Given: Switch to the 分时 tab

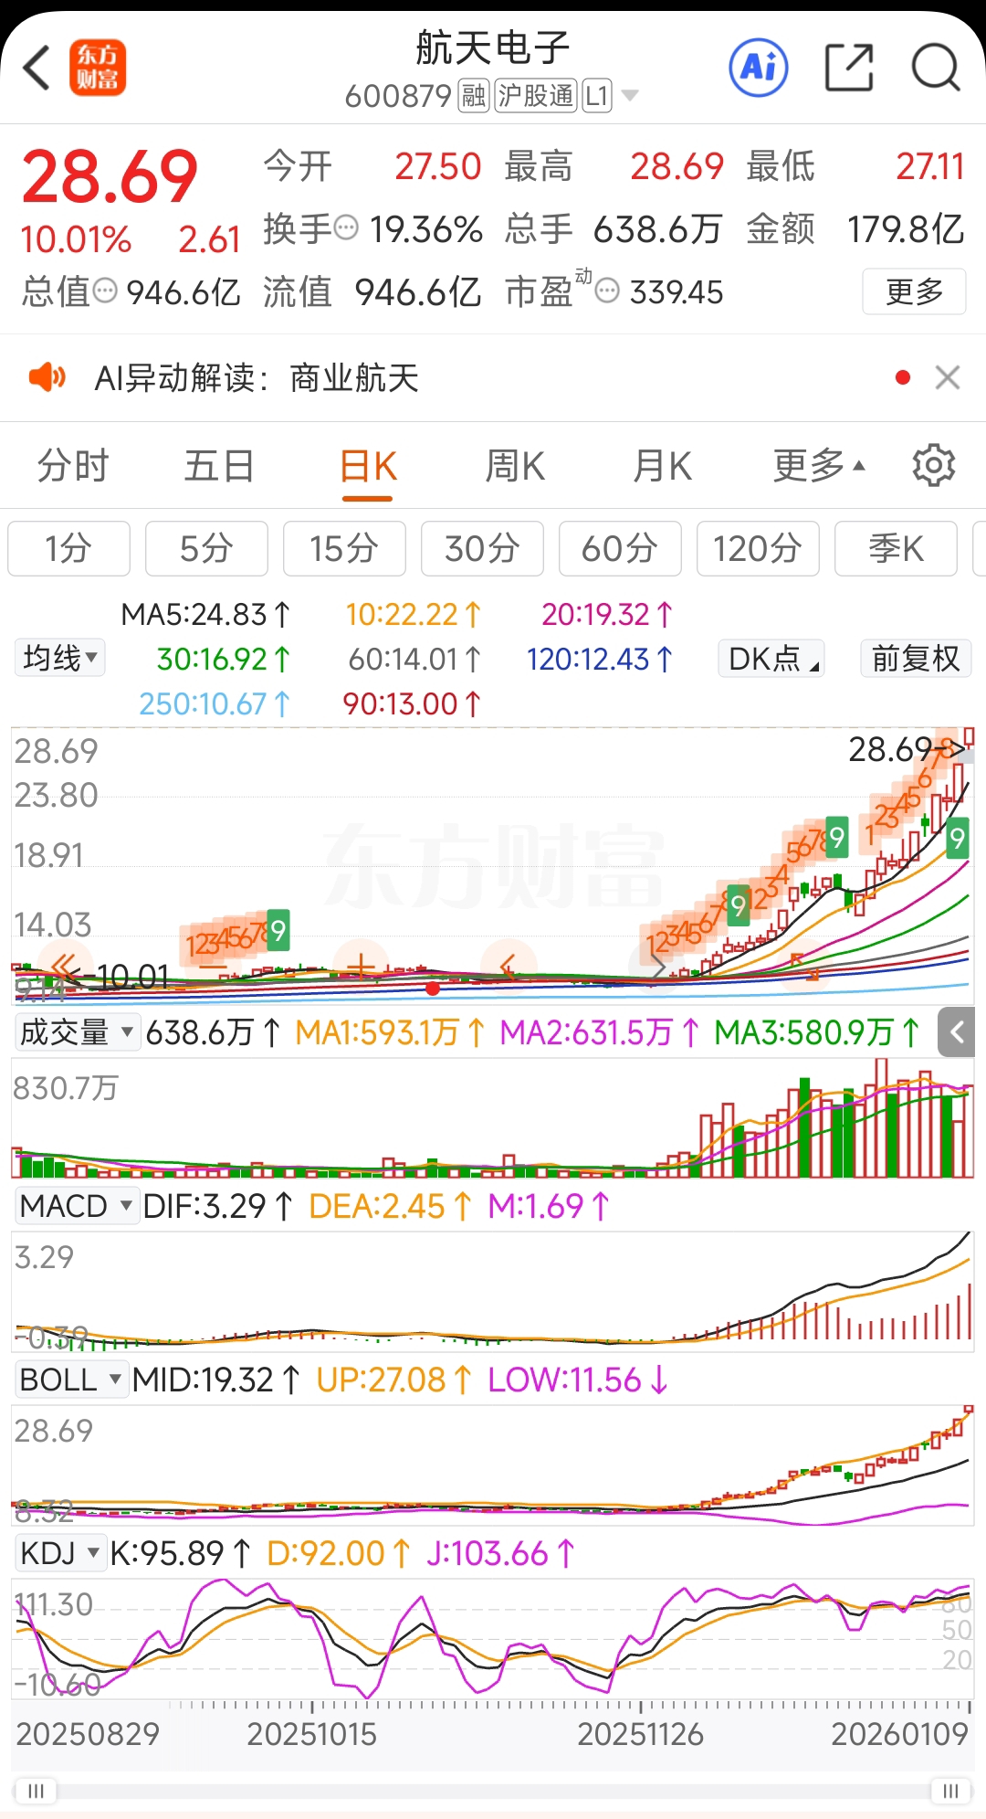Looking at the screenshot, I should (x=73, y=465).
